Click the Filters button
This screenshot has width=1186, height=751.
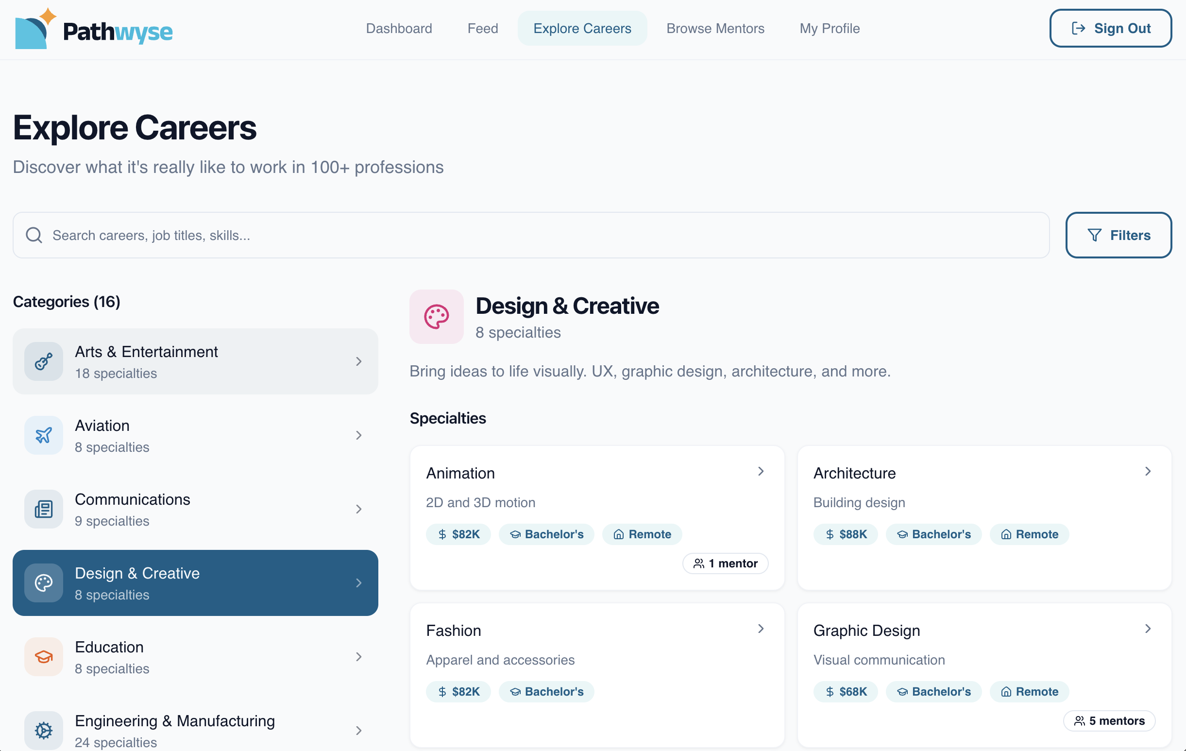point(1118,235)
